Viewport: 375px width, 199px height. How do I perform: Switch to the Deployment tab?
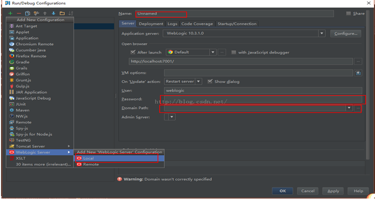[151, 24]
